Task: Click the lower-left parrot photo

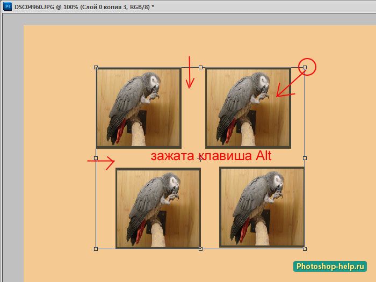Action: pos(158,208)
